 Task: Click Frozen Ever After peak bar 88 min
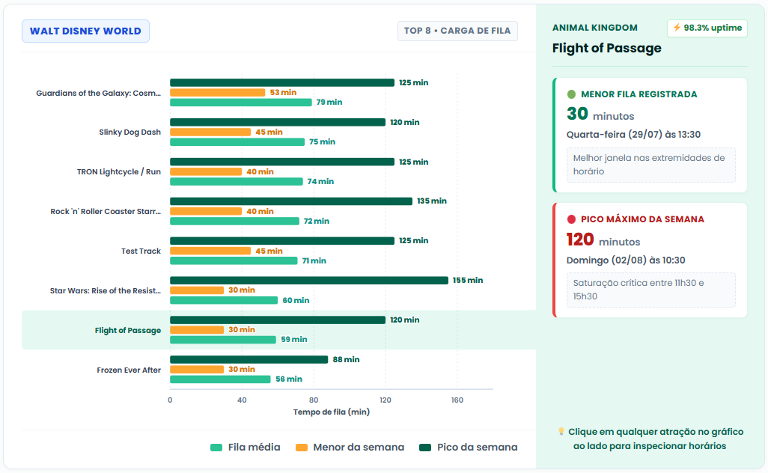click(x=249, y=360)
